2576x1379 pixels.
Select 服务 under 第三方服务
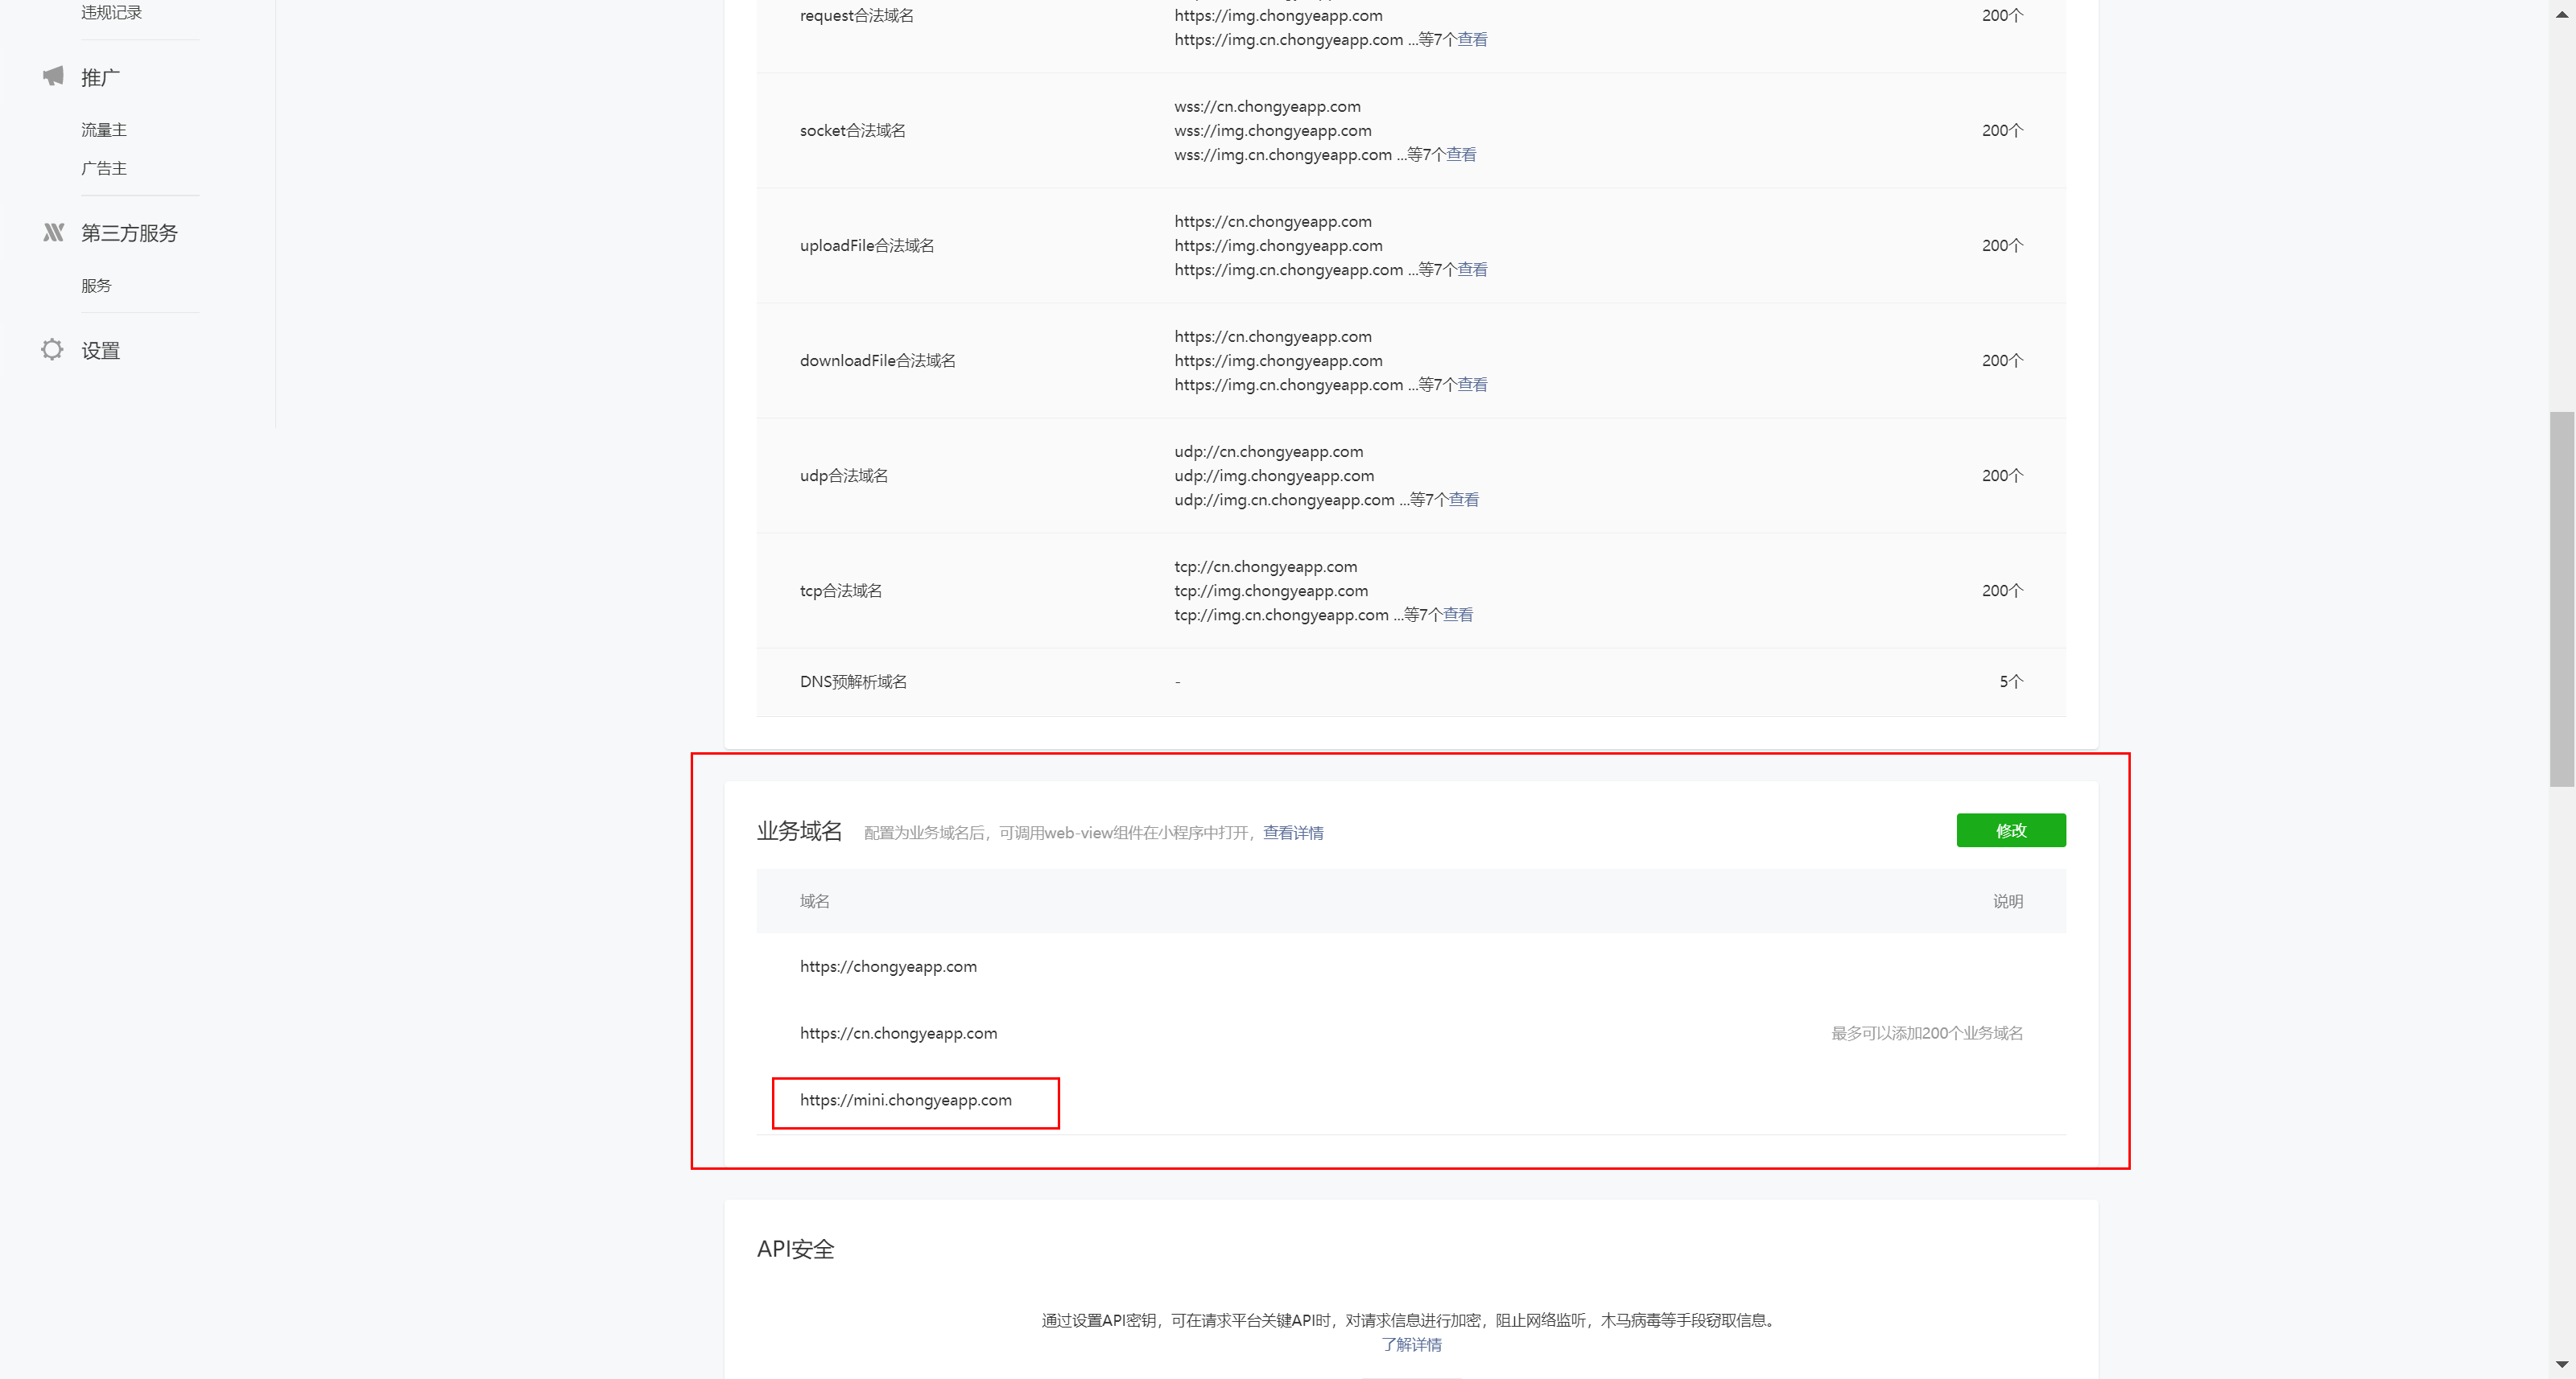tap(96, 286)
